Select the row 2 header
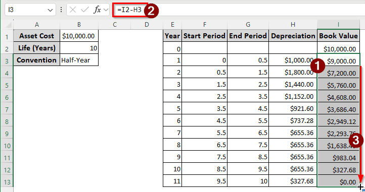The width and height of the screenshot is (365, 192). (7, 48)
